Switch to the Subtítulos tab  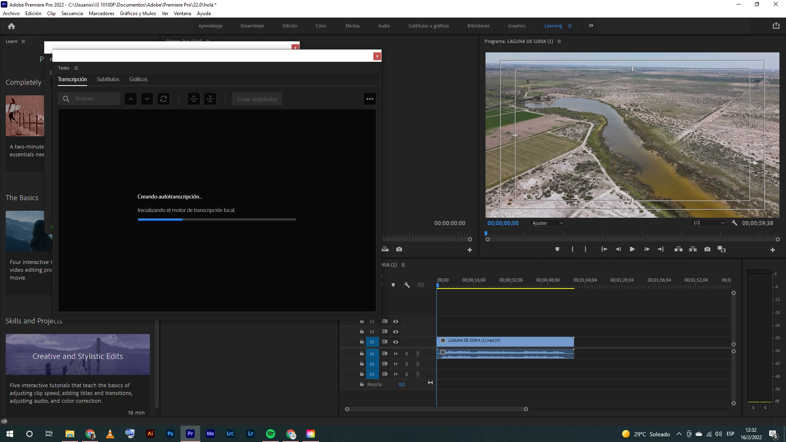(x=108, y=79)
